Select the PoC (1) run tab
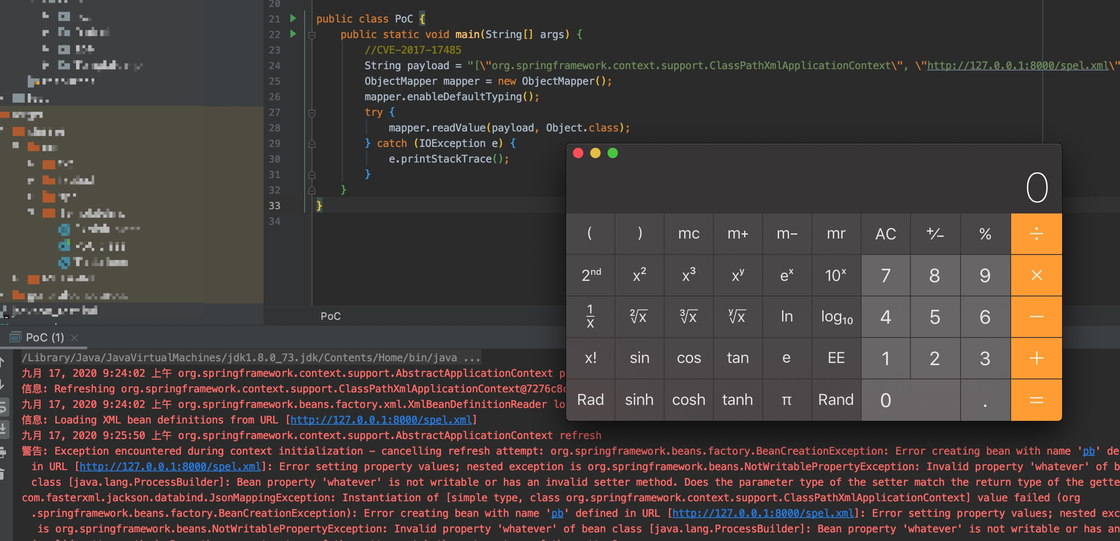The height and width of the screenshot is (541, 1120). click(45, 337)
